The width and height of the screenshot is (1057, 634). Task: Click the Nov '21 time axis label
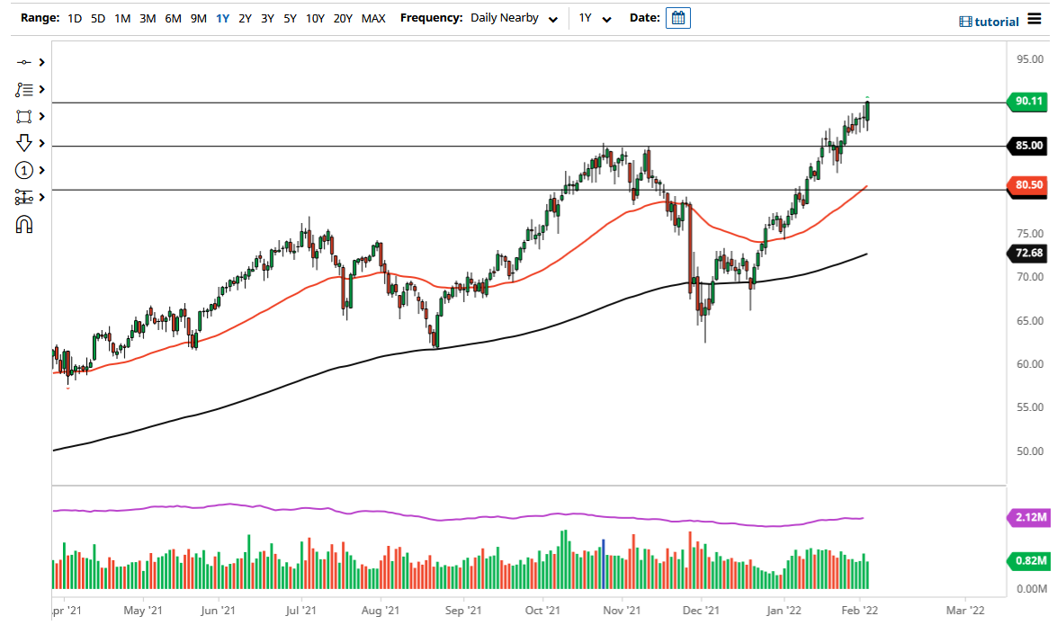tap(622, 611)
